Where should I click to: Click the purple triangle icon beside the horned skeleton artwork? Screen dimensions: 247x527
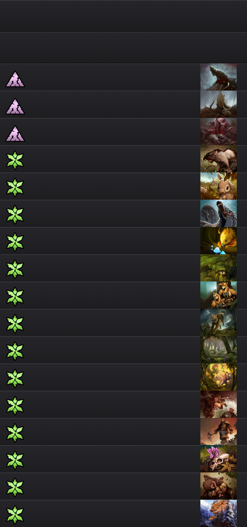coord(15,106)
